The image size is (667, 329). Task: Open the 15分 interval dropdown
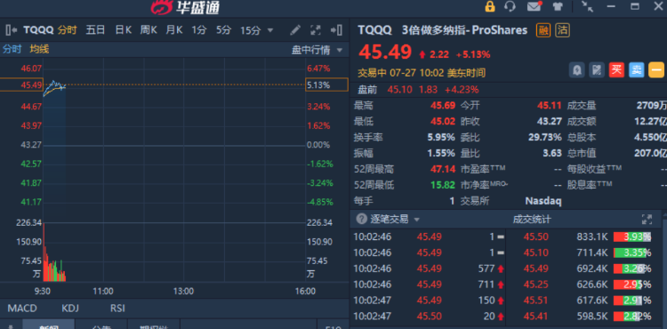tap(256, 30)
